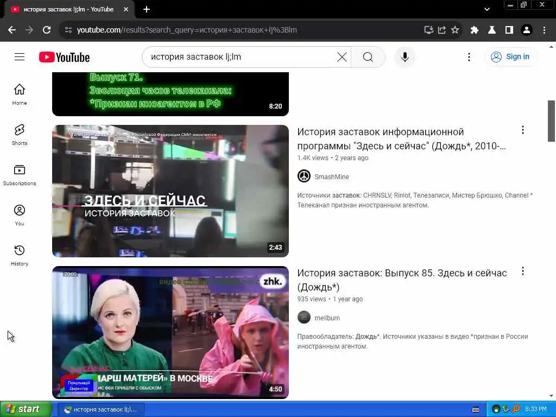Screen dimensions: 556x417
Task: Expand the tab search dropdown arrow
Action: (x=487, y=10)
